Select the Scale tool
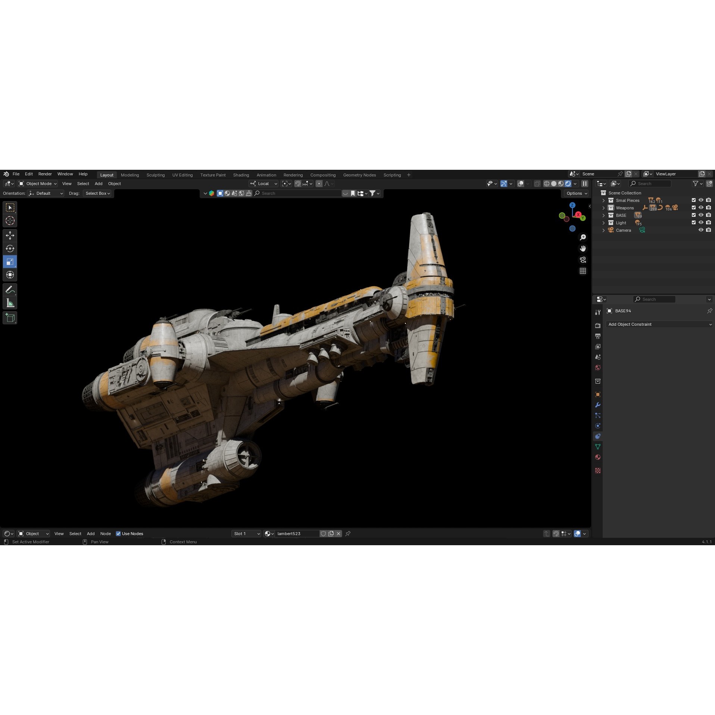The height and width of the screenshot is (715, 715). pos(10,262)
